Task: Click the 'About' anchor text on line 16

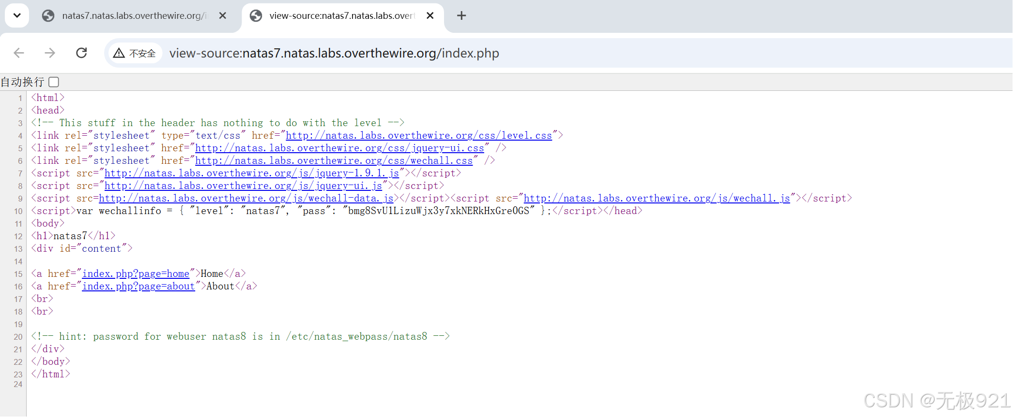Action: point(220,287)
